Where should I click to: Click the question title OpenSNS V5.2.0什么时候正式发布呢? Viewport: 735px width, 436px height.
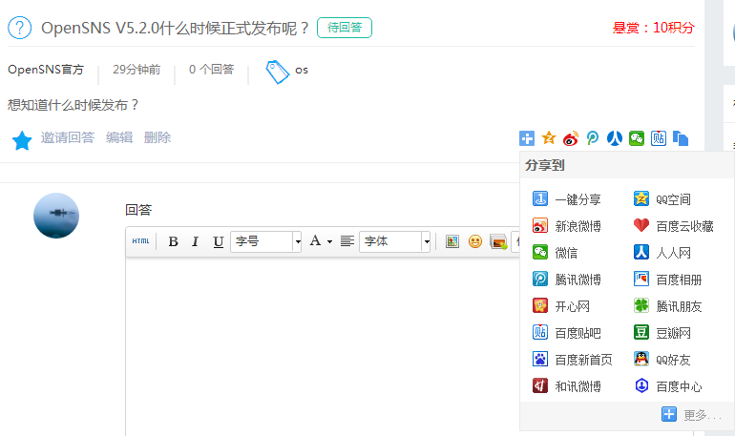pyautogui.click(x=176, y=28)
